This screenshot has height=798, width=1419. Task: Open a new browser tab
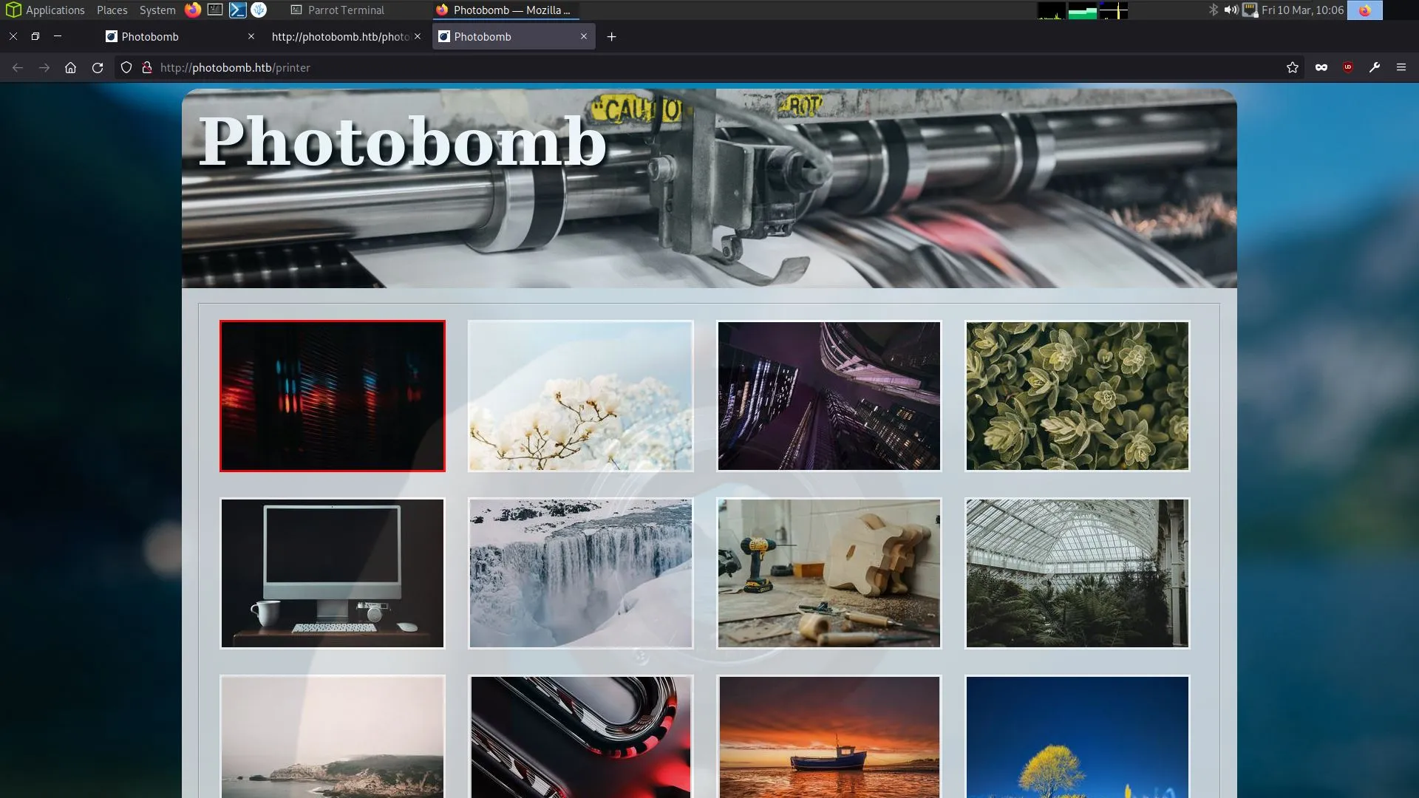611,37
